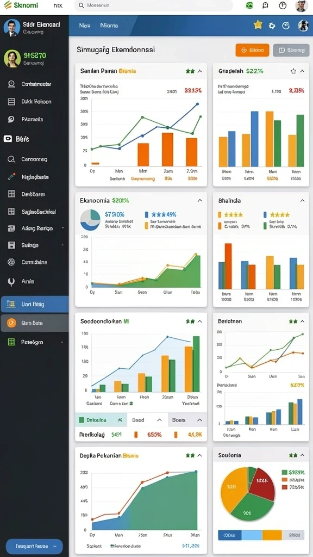Click the orange segment of the Soufonia color bar
Screen dimensions: 313x557
coord(272,535)
